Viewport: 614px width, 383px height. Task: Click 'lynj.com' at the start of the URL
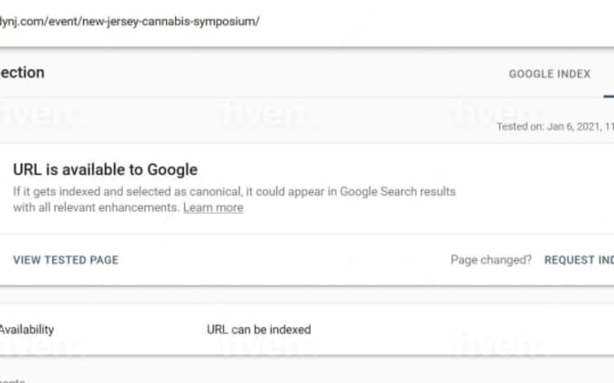tap(23, 22)
